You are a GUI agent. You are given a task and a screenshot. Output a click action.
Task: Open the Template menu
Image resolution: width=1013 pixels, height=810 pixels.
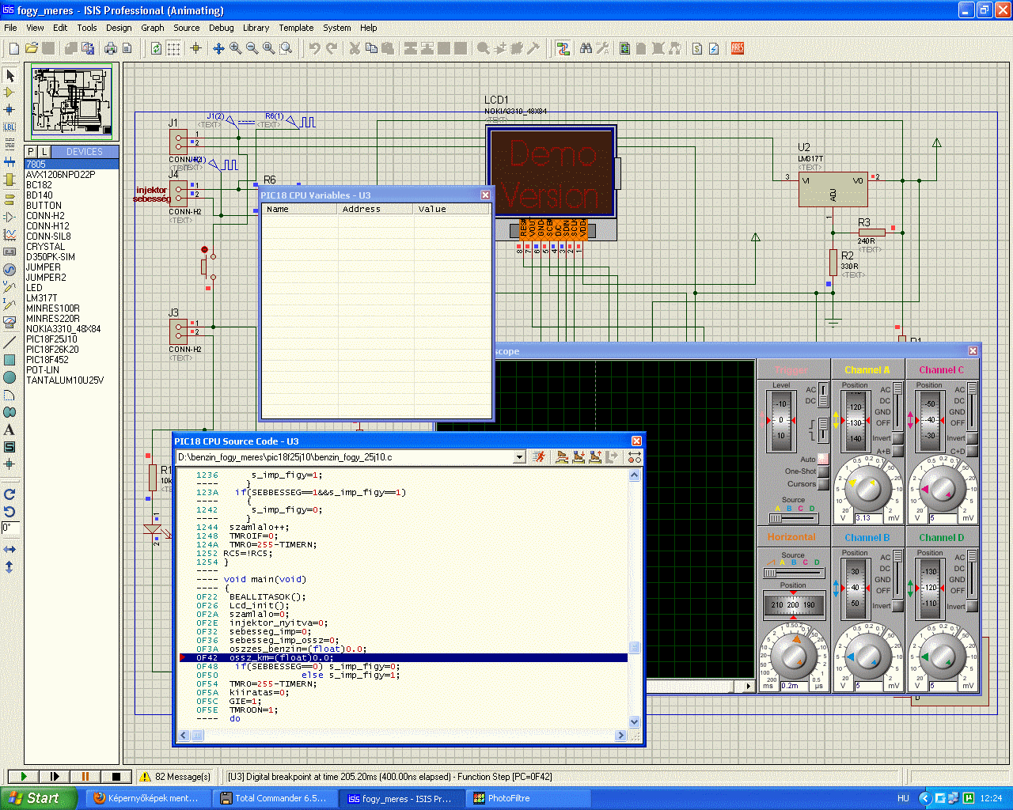tap(296, 28)
